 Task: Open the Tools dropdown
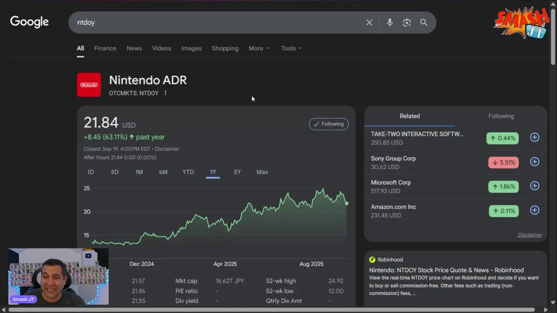click(x=291, y=48)
